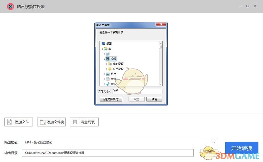Image resolution: width=263 pixels, height=162 pixels.
Task: Click the 文档 documents icon
Action: [108, 79]
